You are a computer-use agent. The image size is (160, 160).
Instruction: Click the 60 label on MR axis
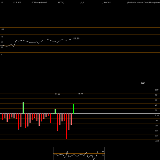(x=156, y=100)
